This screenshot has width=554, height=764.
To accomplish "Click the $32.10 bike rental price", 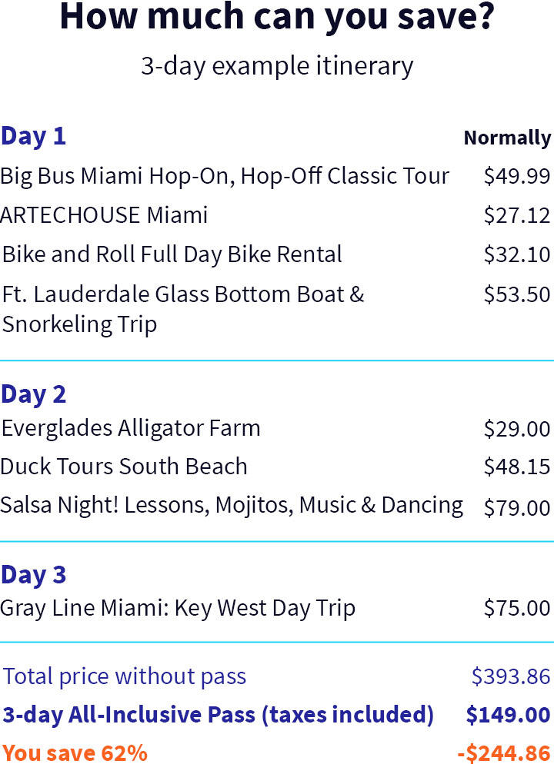I will [x=517, y=255].
